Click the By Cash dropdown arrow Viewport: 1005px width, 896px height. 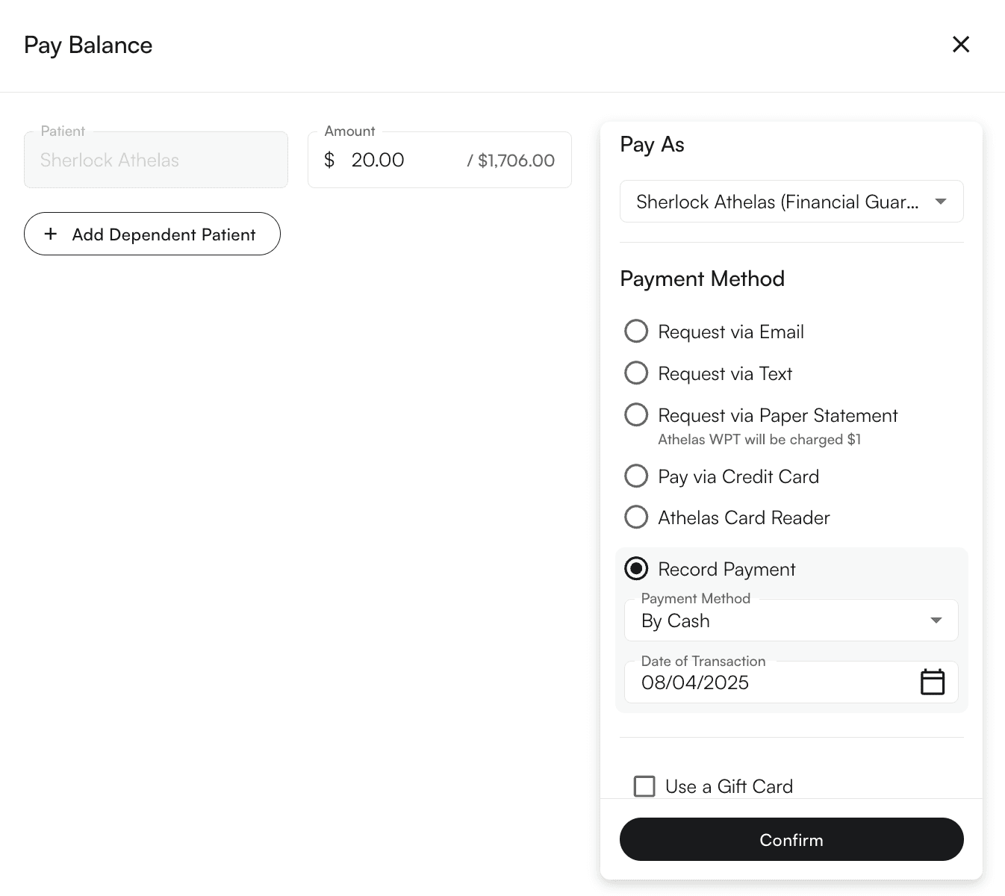(936, 620)
